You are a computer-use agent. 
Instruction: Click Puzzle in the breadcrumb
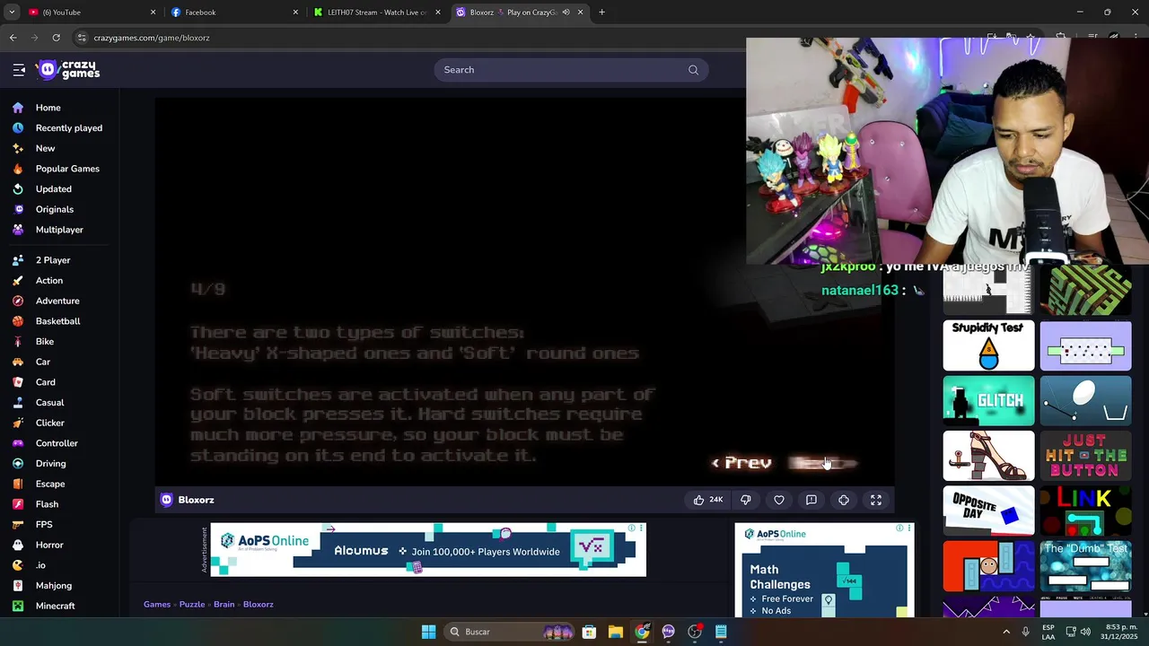pos(192,604)
